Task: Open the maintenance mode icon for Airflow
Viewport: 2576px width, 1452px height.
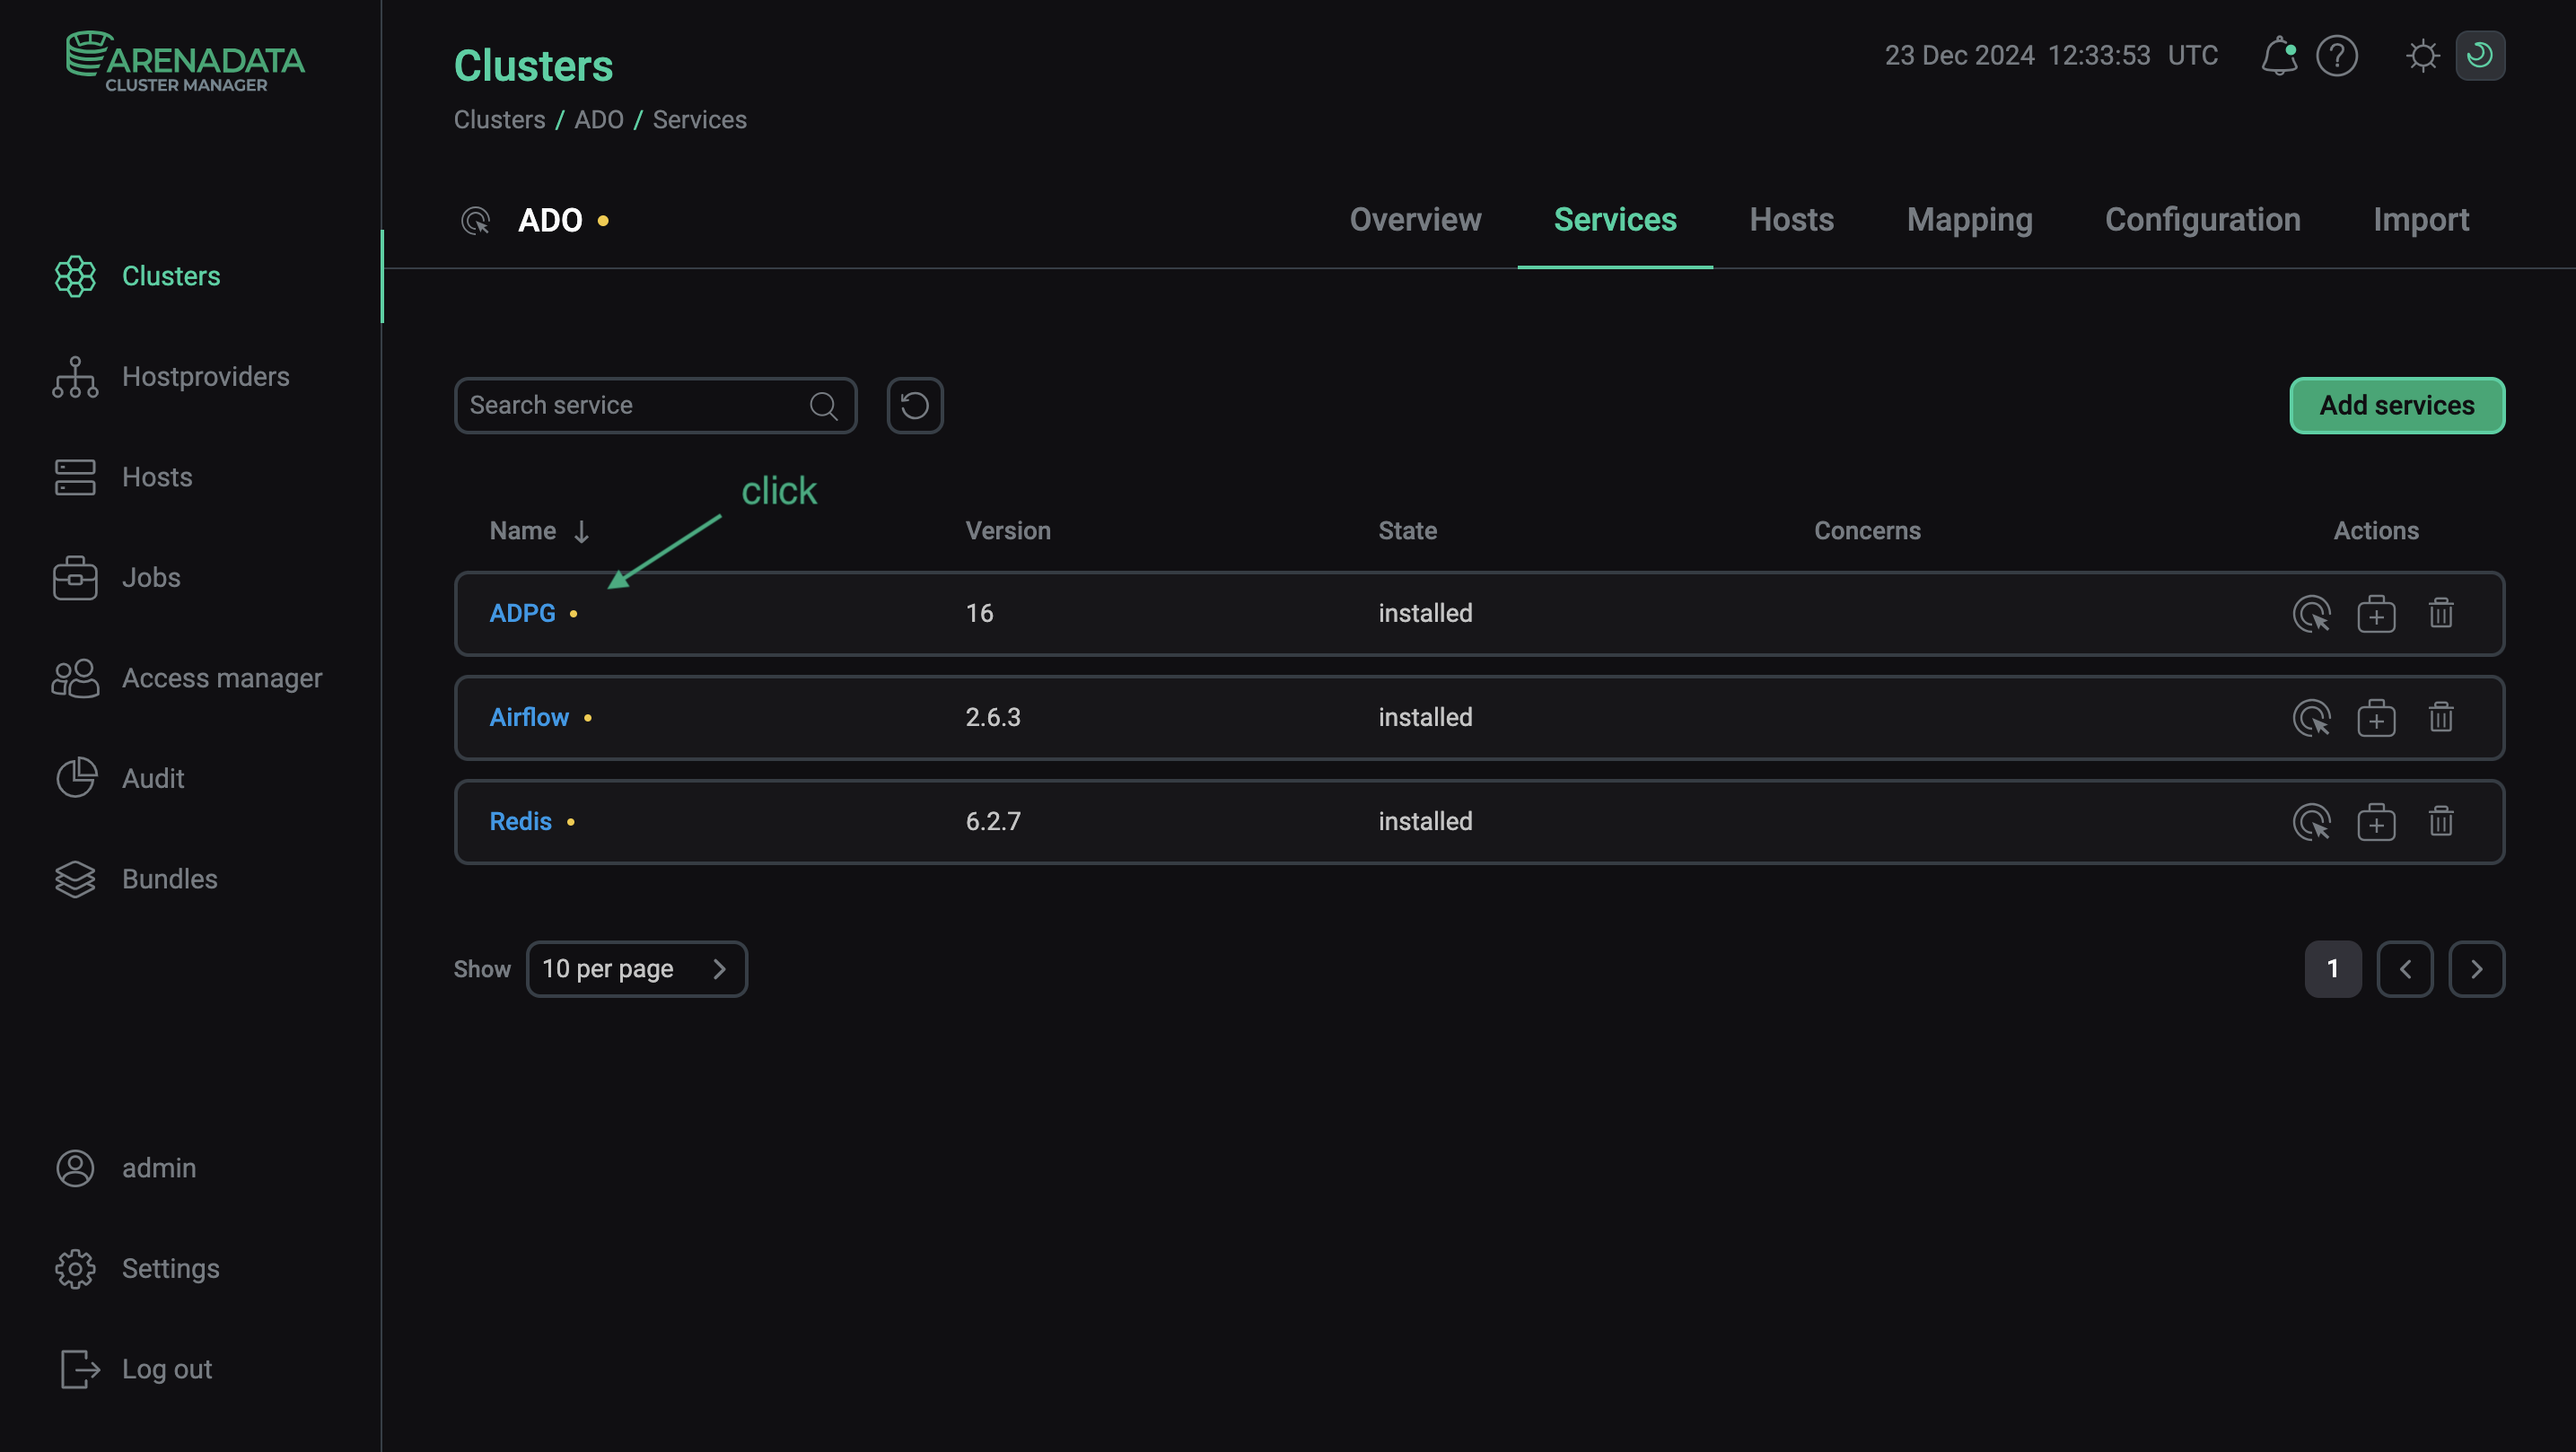Action: tap(2378, 717)
